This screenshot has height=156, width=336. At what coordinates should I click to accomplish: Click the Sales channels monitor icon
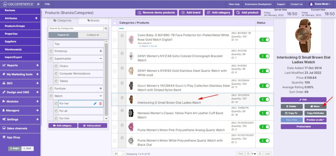tap(4, 128)
